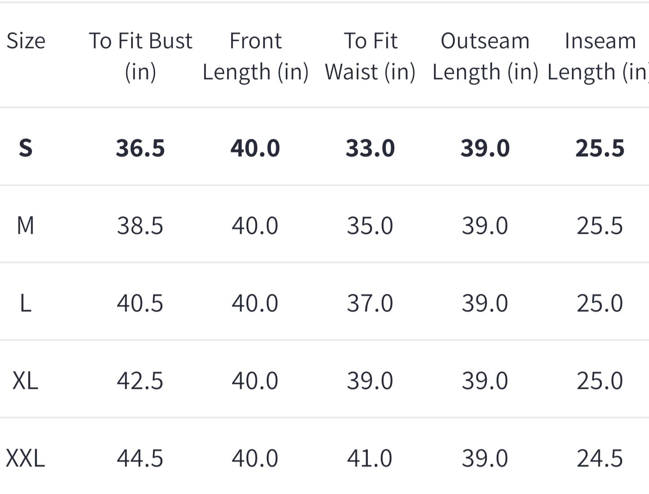Pick the XL size row label
Viewport: 649px width, 494px height.
pos(25,380)
